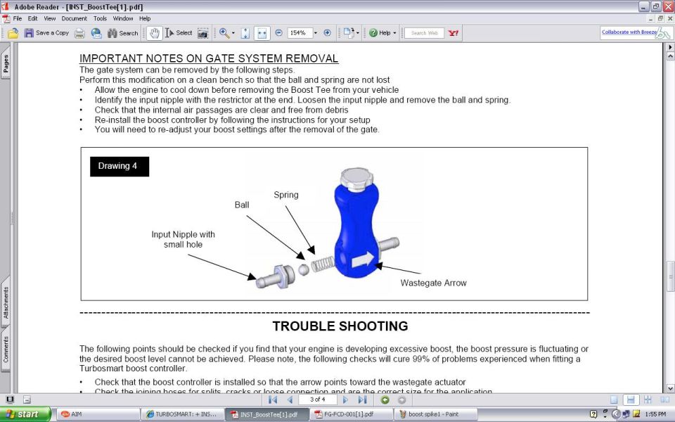
Task: Click the 154% zoom percentage field
Action: [x=300, y=33]
